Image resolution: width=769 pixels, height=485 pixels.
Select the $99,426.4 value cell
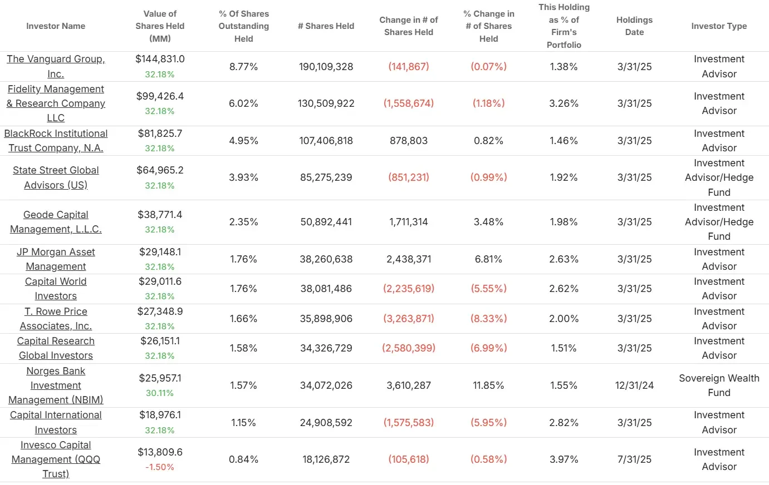[160, 96]
